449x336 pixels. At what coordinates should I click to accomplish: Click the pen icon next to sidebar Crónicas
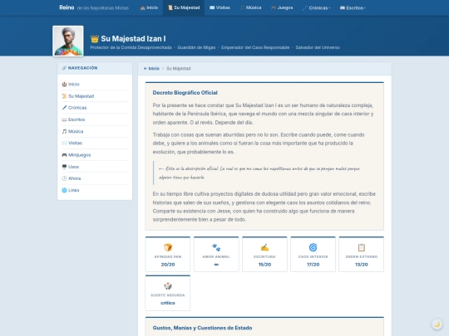[x=64, y=108]
